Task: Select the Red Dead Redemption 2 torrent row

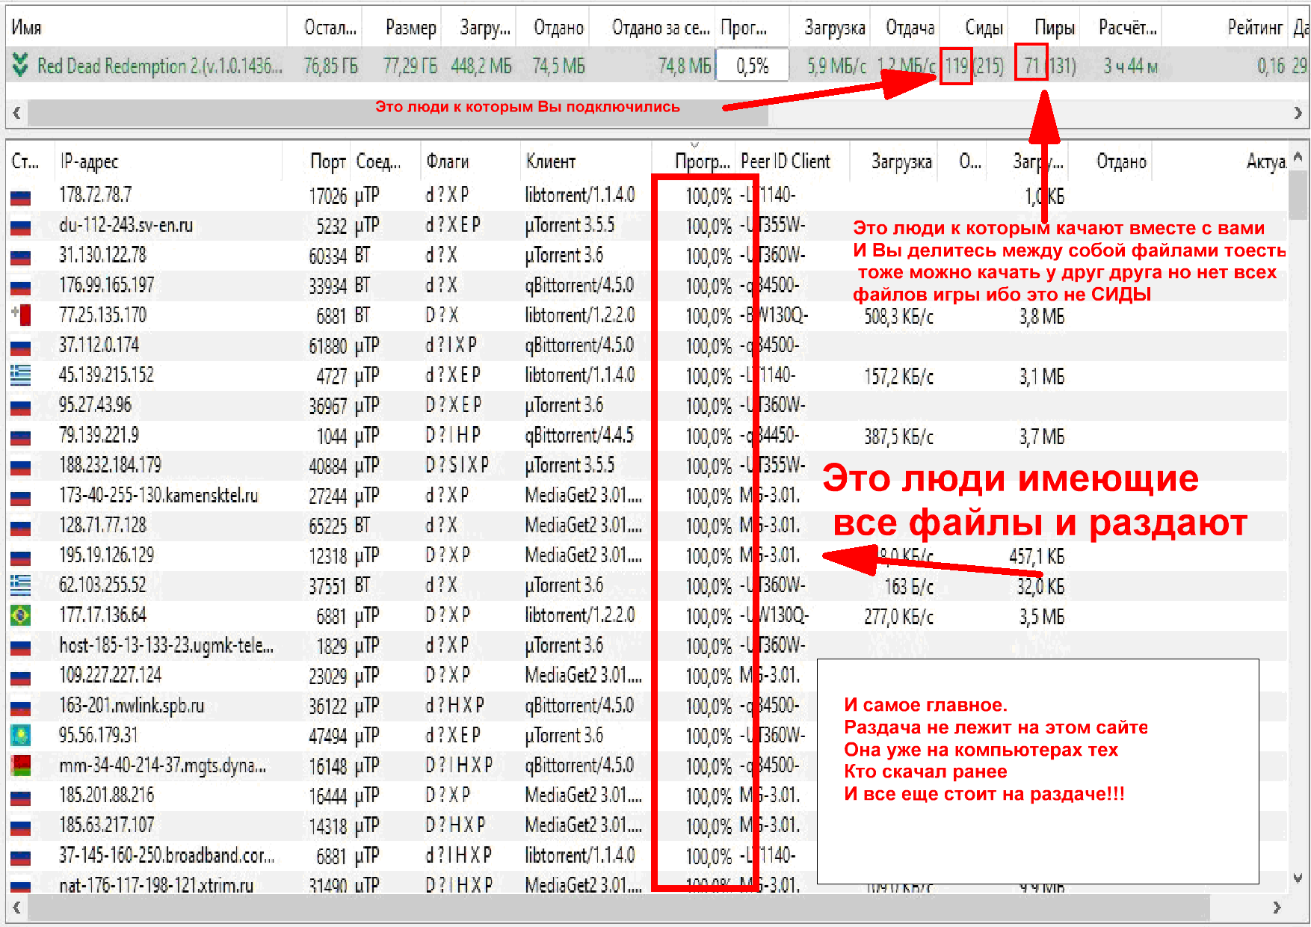Action: 160,66
